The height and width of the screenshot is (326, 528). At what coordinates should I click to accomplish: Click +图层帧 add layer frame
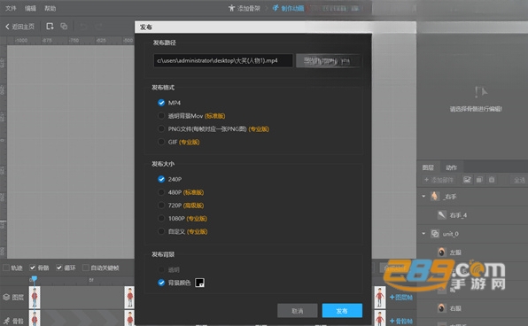401,297
